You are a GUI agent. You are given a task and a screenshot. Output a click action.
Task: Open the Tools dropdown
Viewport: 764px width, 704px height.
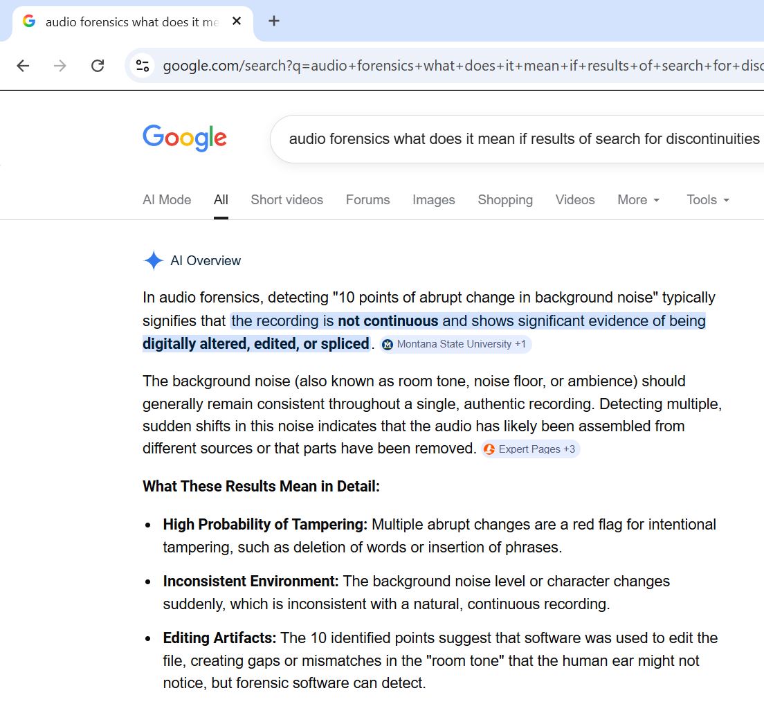click(x=707, y=200)
